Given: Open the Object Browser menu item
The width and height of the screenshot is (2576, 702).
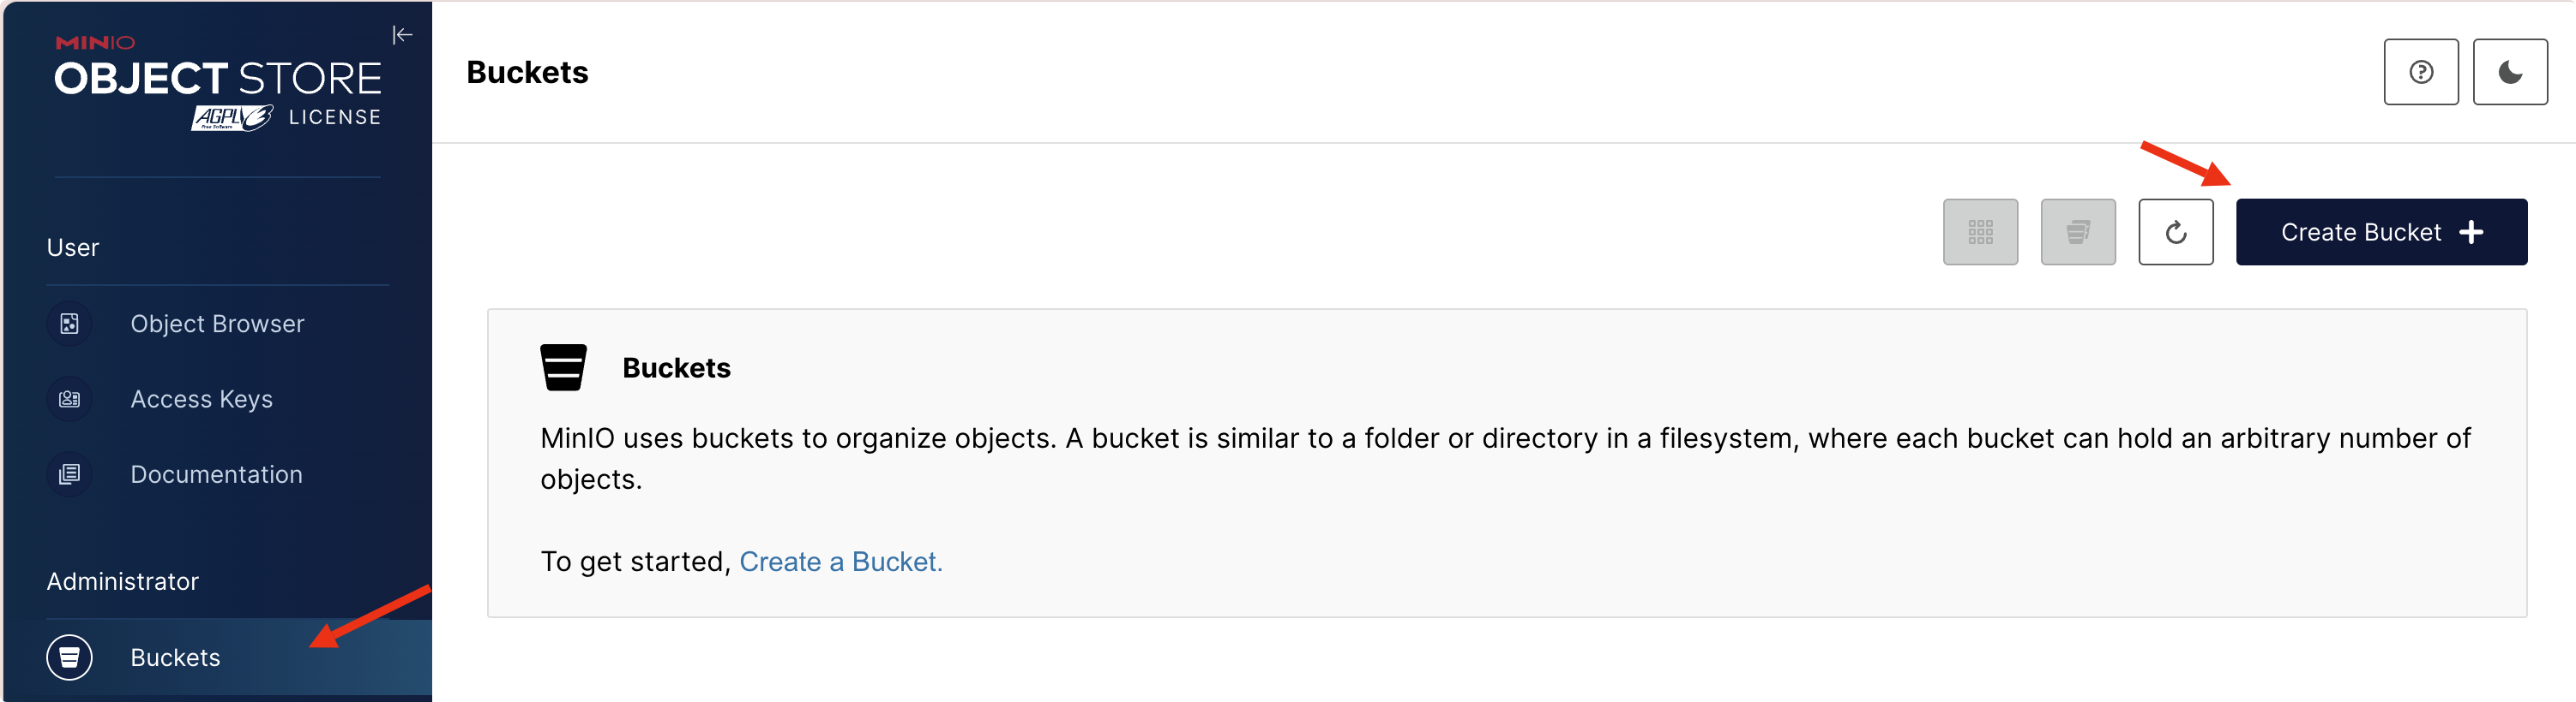Looking at the screenshot, I should 218,324.
